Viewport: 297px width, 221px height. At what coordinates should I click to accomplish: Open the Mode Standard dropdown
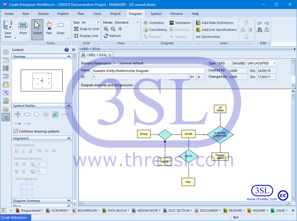click(x=137, y=22)
